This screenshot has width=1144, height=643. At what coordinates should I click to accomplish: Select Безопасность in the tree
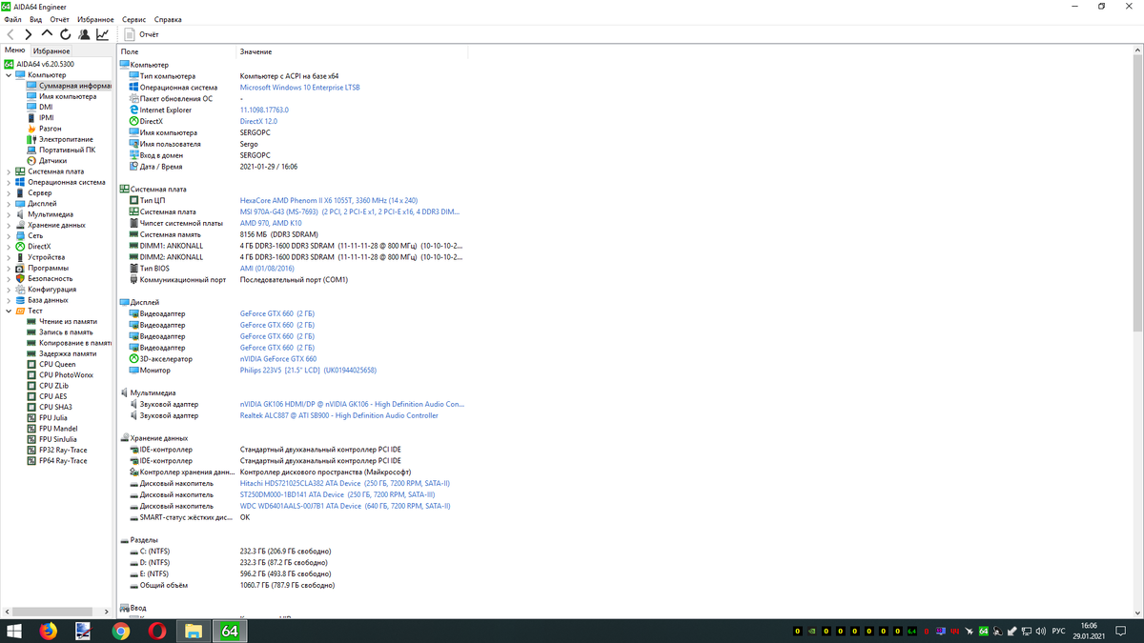pyautogui.click(x=51, y=278)
